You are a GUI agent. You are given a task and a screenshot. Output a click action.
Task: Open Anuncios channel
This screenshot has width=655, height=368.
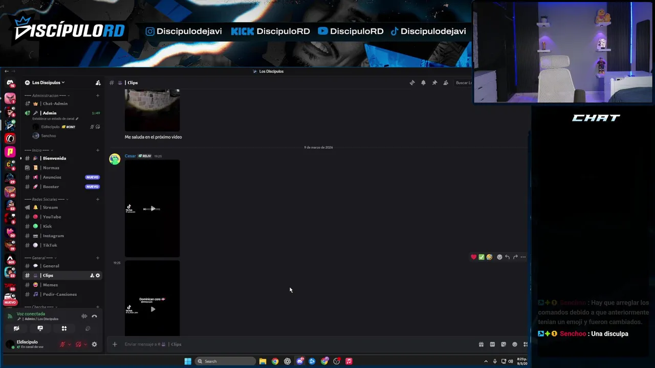62,177
